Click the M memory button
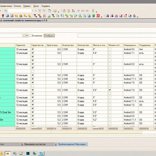Image resolution: width=156 pixels, height=156 pixels. tap(78, 11)
